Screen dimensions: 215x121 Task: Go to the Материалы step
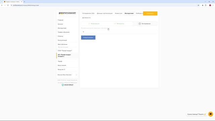pos(119,24)
